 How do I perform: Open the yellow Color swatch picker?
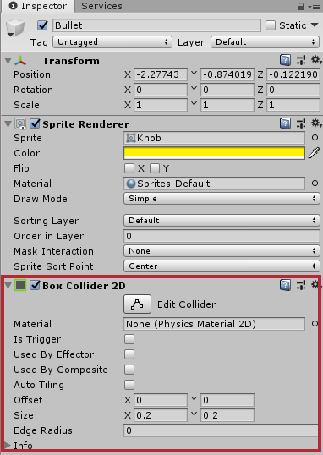click(214, 153)
